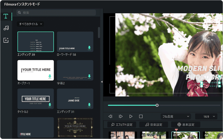This screenshot has width=223, height=139.
Task: Open 音楽設定 music settings
Action: click(x=154, y=124)
